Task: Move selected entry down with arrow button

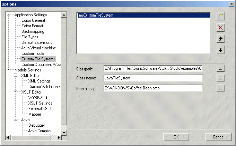Action: pyautogui.click(x=220, y=50)
